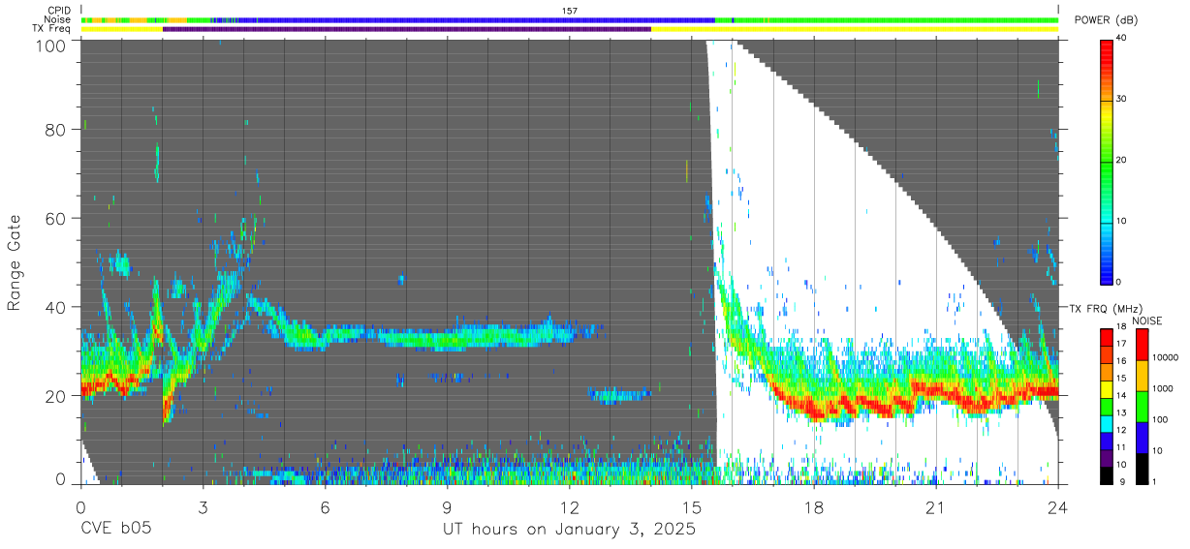Viewport: 1190px width, 549px height.
Task: Click the Noise row label
Action: (x=58, y=19)
